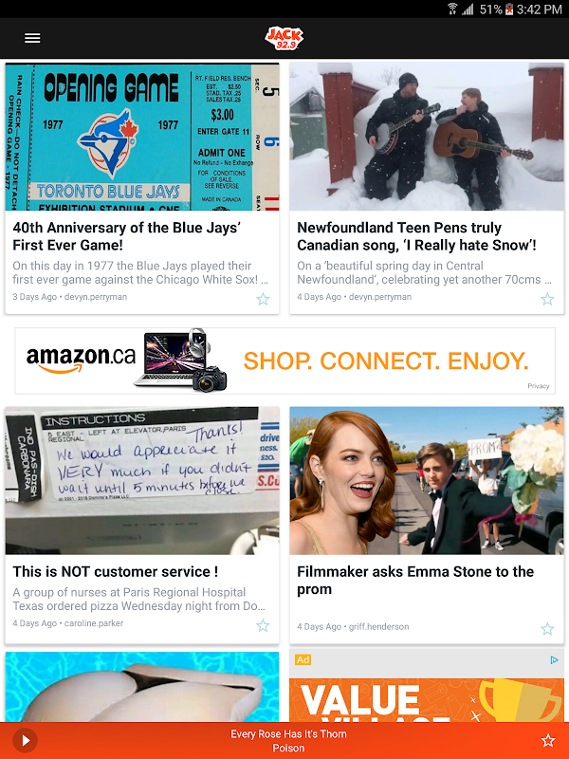This screenshot has height=759, width=569.
Task: Open the AdChoices icon on Value Village ad
Action: [x=555, y=659]
